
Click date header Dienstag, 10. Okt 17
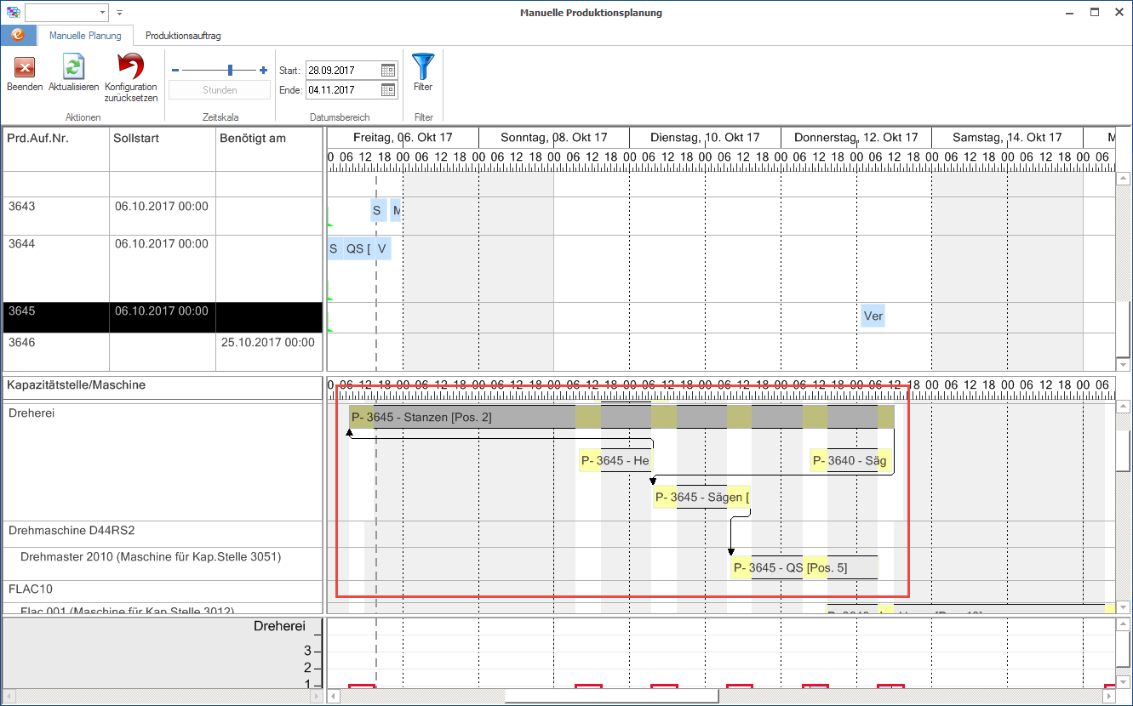704,138
